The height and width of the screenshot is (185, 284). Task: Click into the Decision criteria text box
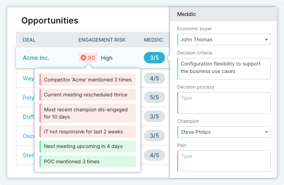pos(224,69)
